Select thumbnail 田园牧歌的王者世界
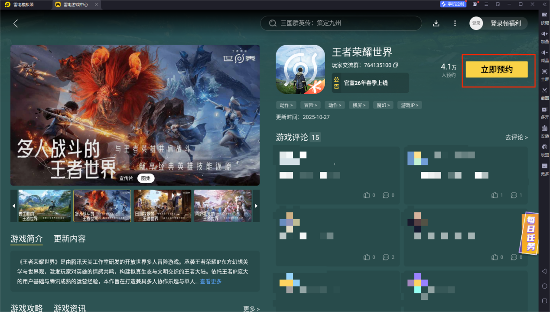 (163, 206)
